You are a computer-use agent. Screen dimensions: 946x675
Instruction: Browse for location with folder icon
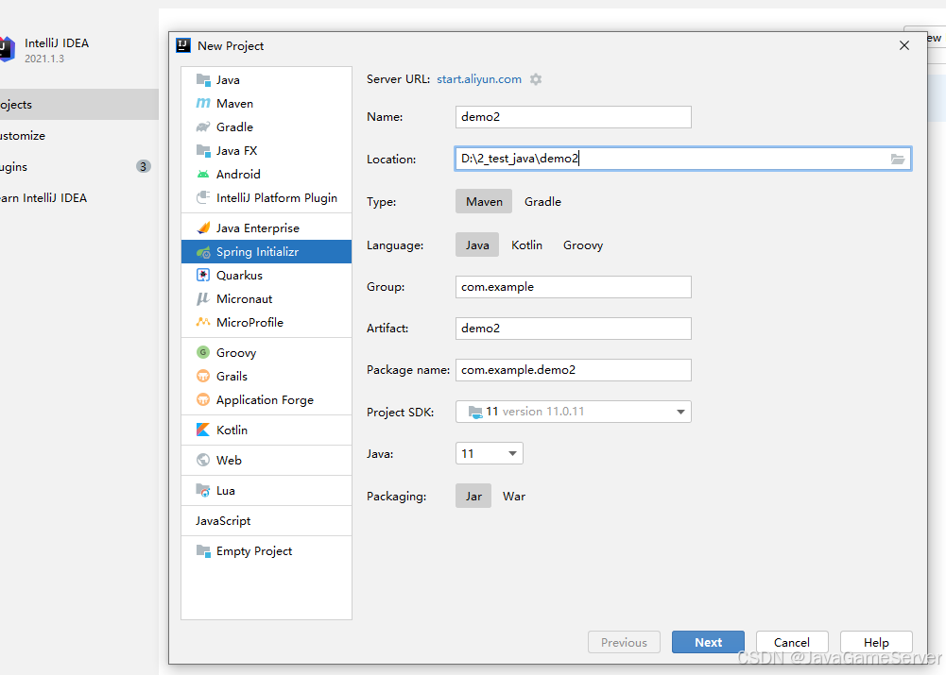[898, 160]
